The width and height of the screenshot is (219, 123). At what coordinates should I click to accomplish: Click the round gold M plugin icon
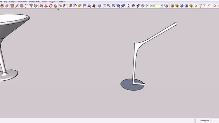tap(172, 6)
